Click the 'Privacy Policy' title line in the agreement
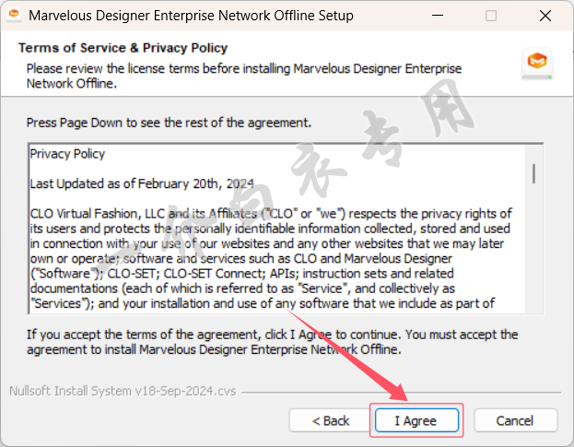The image size is (574, 447). [x=67, y=154]
